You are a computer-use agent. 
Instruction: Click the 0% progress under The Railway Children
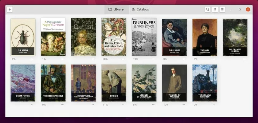pyautogui.click(x=195, y=105)
